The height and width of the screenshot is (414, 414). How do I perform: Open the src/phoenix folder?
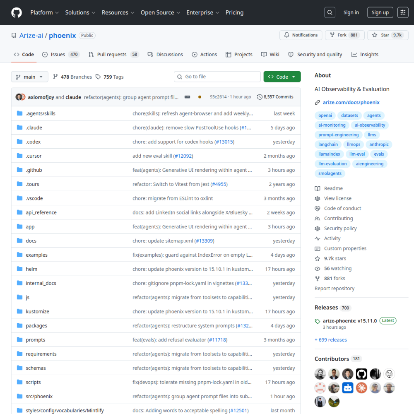(39, 396)
